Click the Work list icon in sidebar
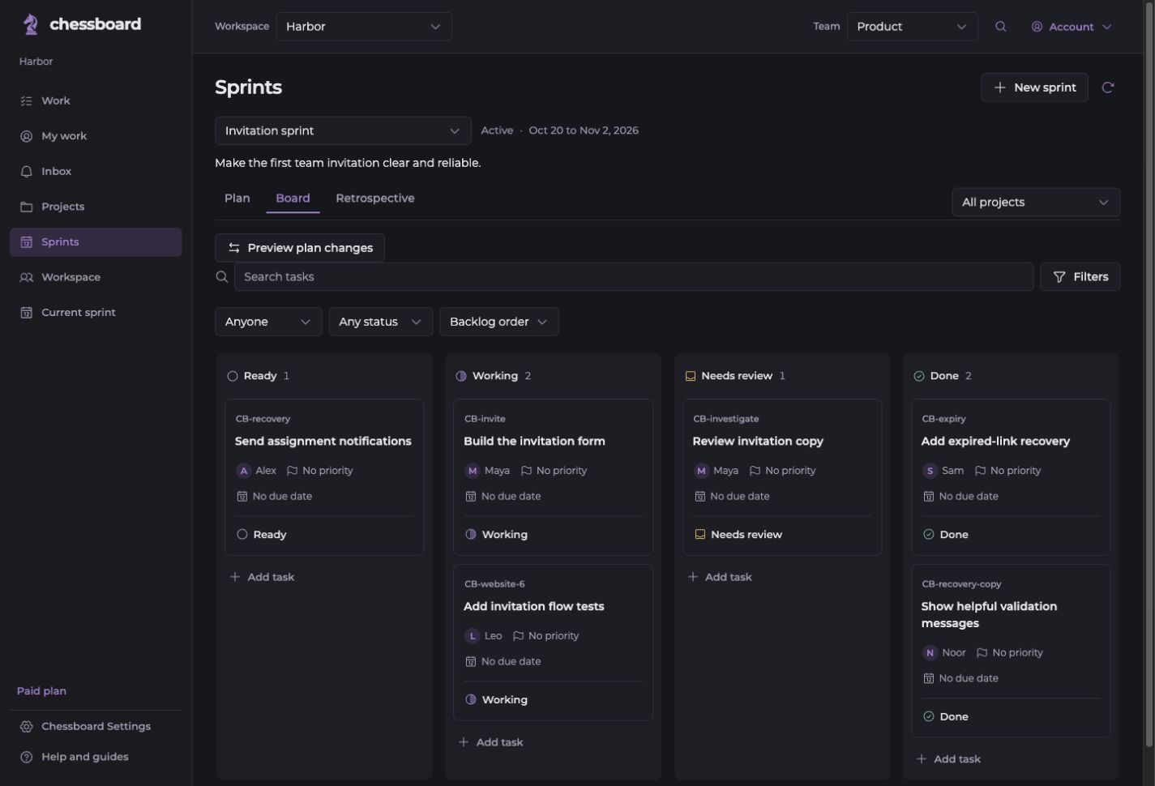Image resolution: width=1155 pixels, height=786 pixels. coord(26,101)
